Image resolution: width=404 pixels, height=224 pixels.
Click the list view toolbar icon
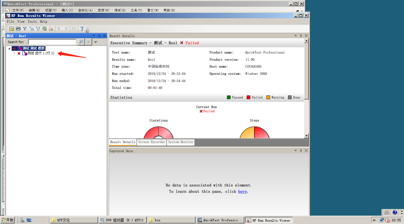[x=74, y=29]
